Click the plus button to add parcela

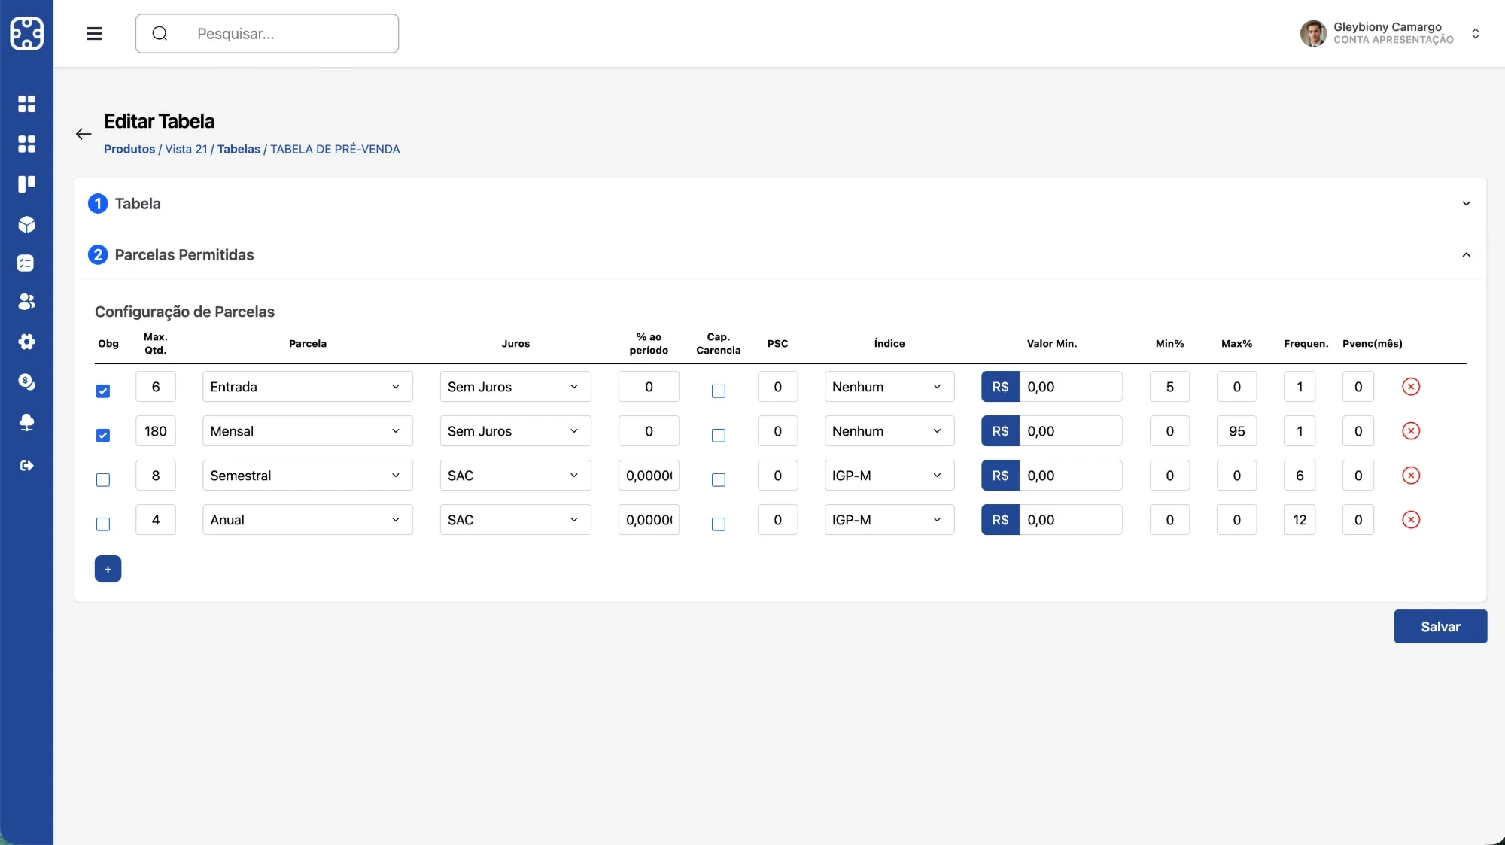click(x=108, y=569)
